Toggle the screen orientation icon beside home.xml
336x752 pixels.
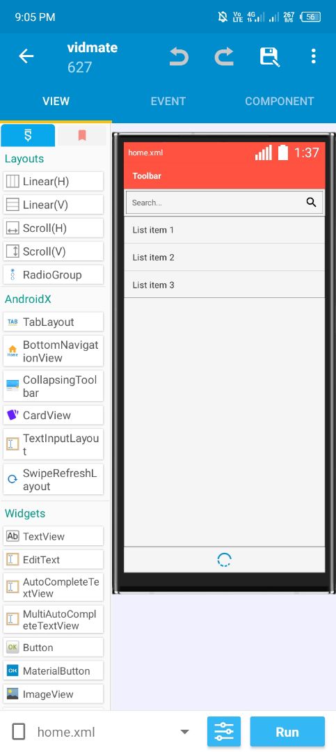click(x=19, y=732)
